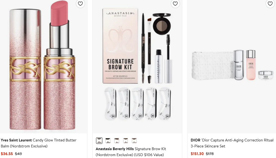Select the first brow kit shade swatch
This screenshot has width=276, height=158.
[99, 140]
